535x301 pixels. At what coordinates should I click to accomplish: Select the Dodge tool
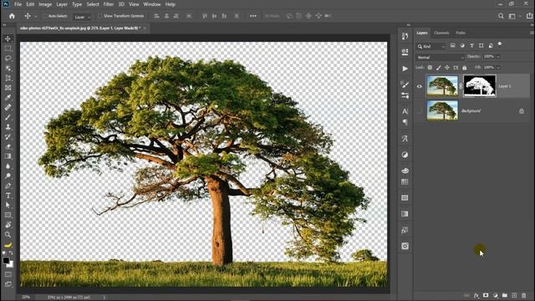pos(8,176)
